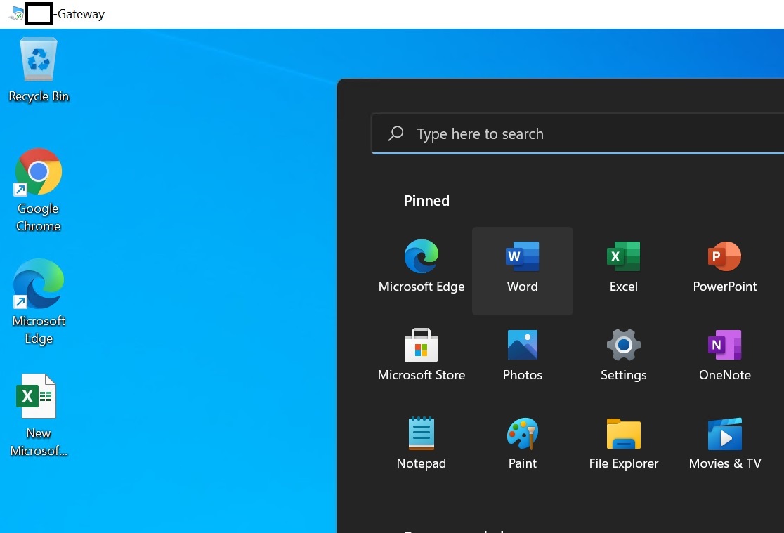The image size is (784, 533).
Task: Launch the Paint app
Action: pyautogui.click(x=523, y=443)
